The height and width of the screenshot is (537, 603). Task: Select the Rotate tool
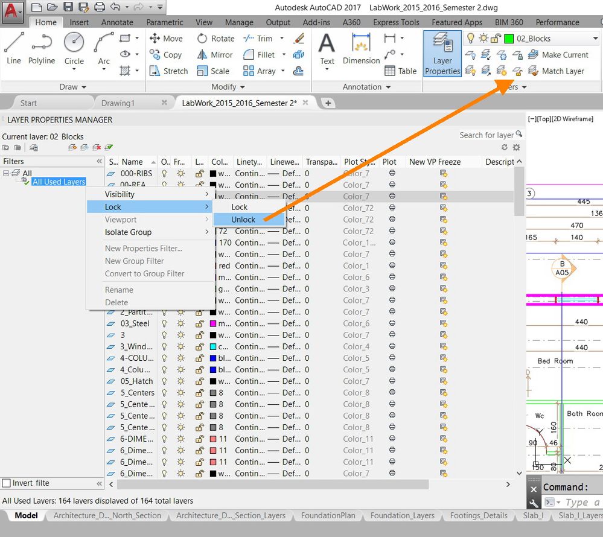coord(215,39)
